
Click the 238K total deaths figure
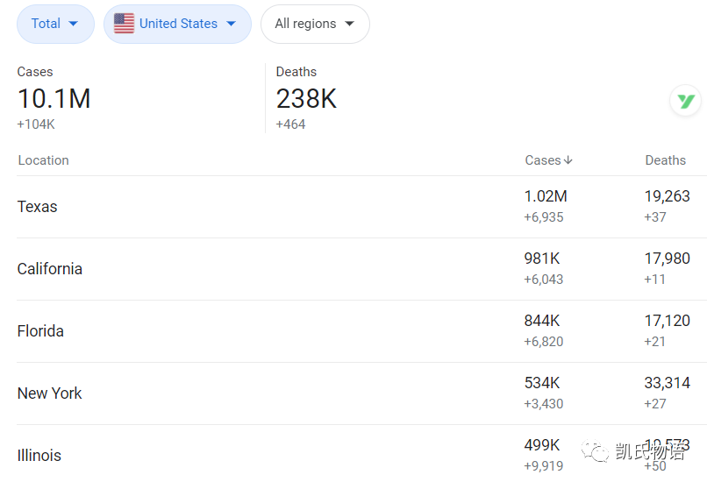(306, 99)
